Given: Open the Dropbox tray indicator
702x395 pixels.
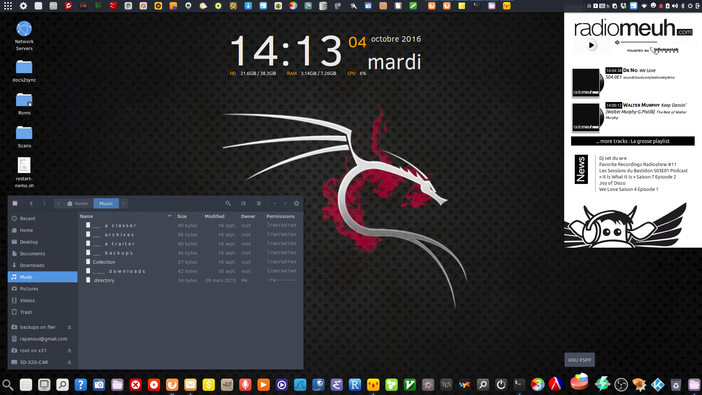Looking at the screenshot, I should tap(624, 6).
